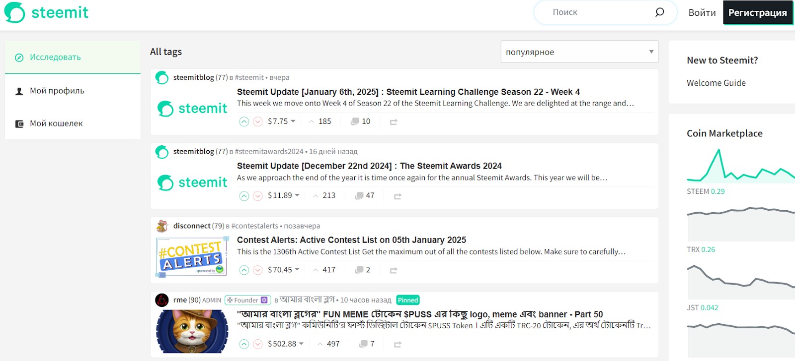This screenshot has width=795, height=361.
Task: Click the search magnifier icon
Action: coord(659,12)
